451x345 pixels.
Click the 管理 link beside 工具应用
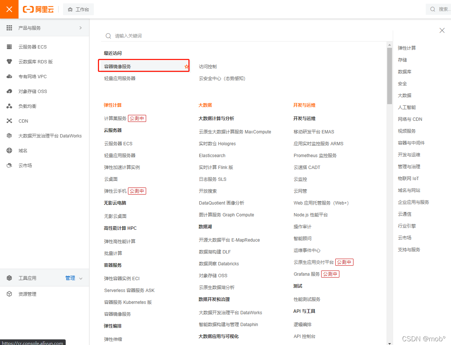coord(70,278)
